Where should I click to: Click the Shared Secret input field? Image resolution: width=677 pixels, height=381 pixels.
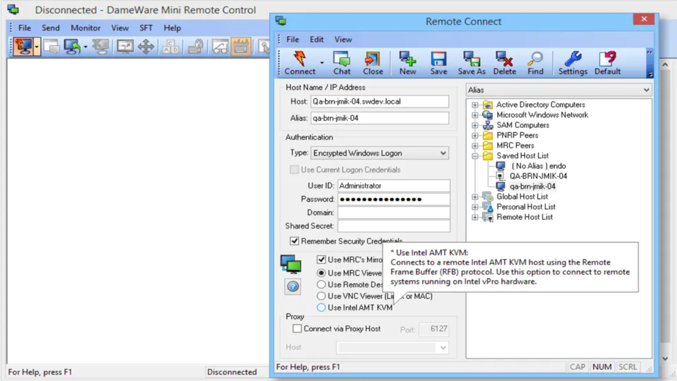(x=394, y=226)
